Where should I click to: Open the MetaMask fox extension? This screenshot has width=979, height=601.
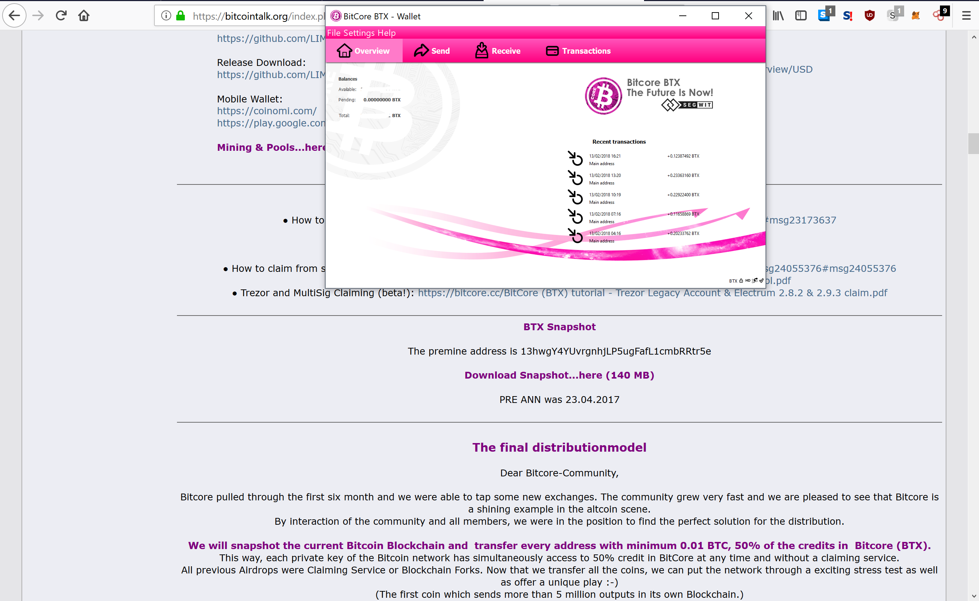[916, 15]
